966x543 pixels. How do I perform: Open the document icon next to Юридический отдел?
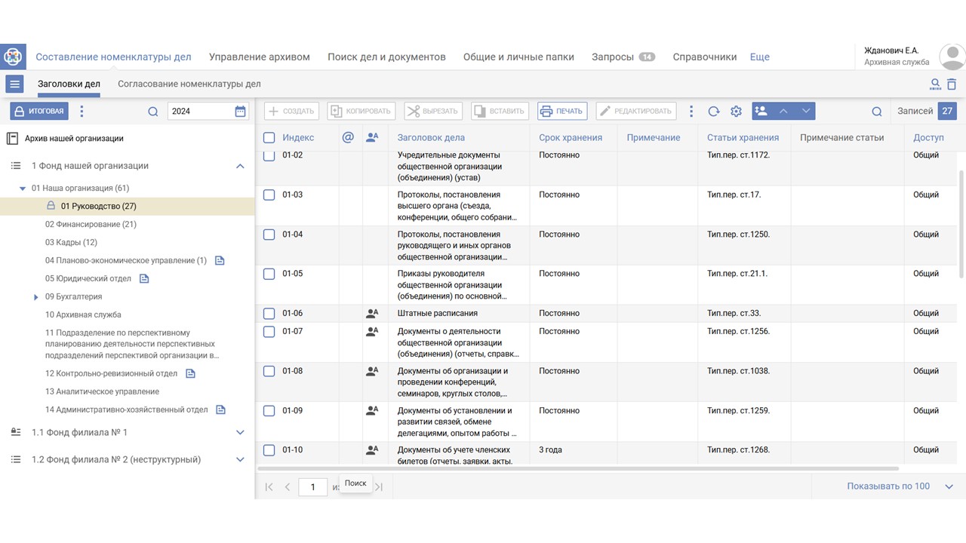(144, 279)
